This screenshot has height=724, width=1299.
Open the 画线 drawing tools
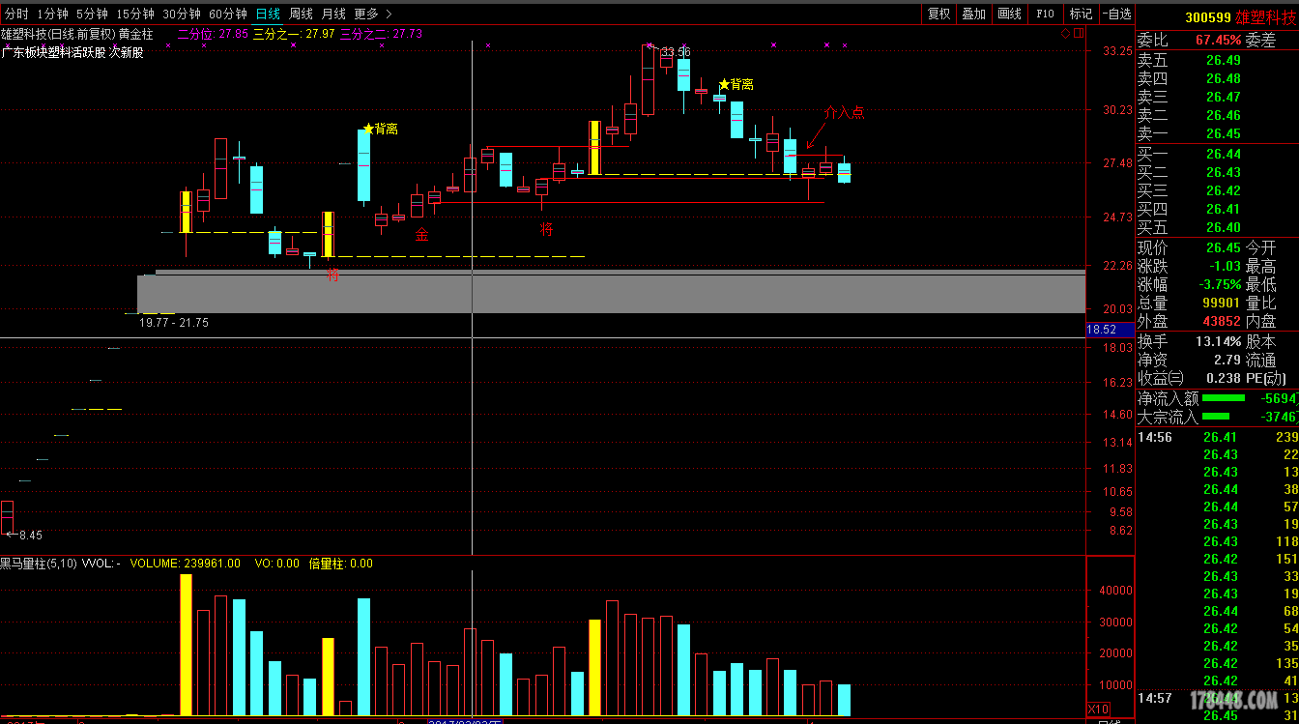tap(1009, 14)
